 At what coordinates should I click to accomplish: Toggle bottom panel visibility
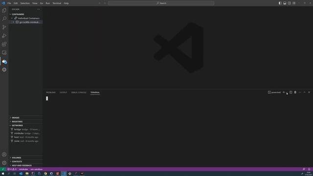click(285, 3)
